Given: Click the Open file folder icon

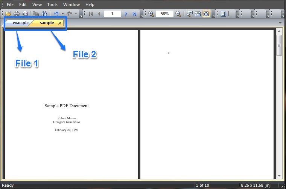Looking at the screenshot, I should tap(8, 14).
